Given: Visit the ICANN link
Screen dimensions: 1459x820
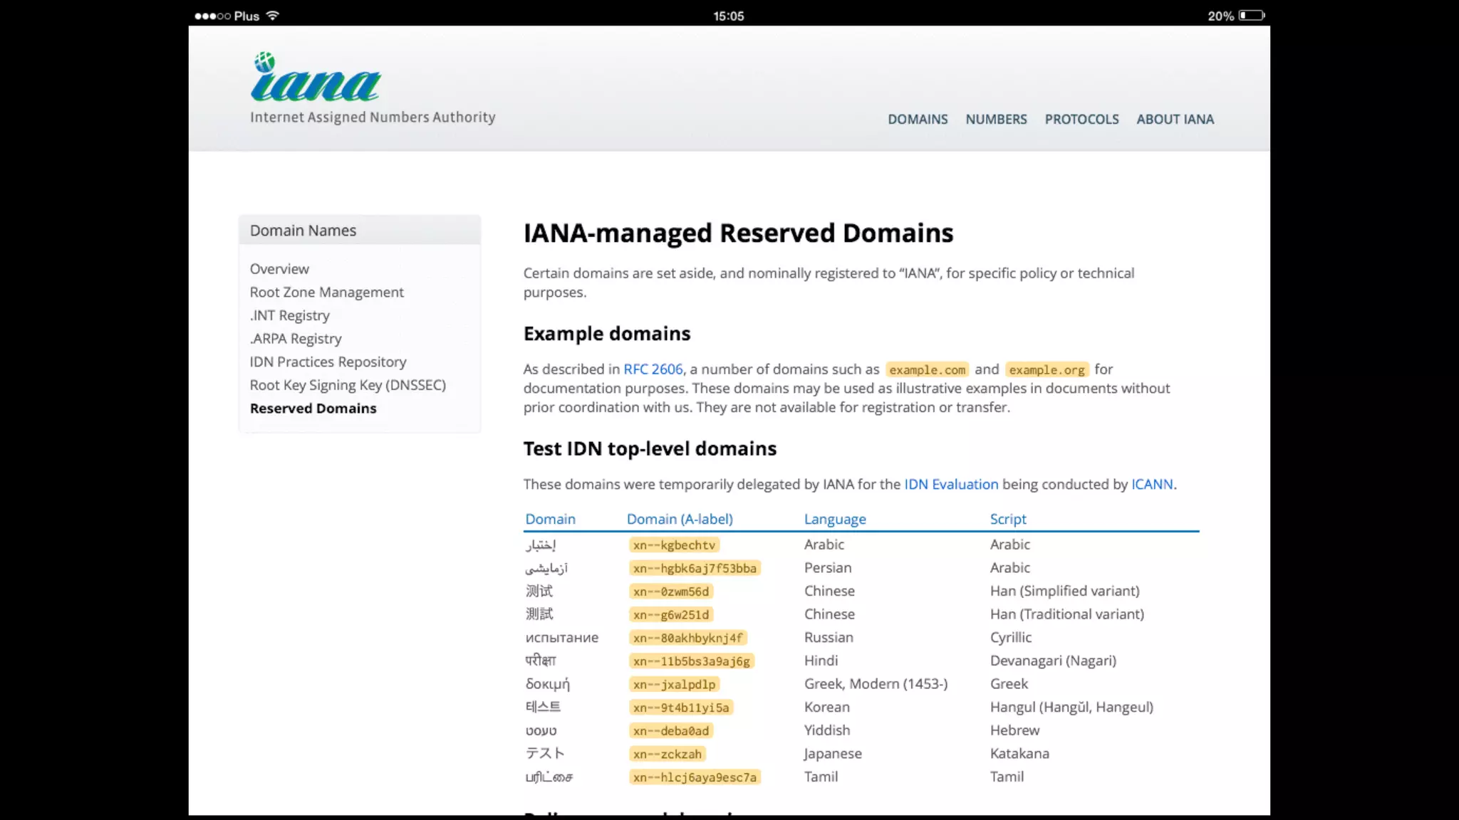Looking at the screenshot, I should pos(1151,485).
